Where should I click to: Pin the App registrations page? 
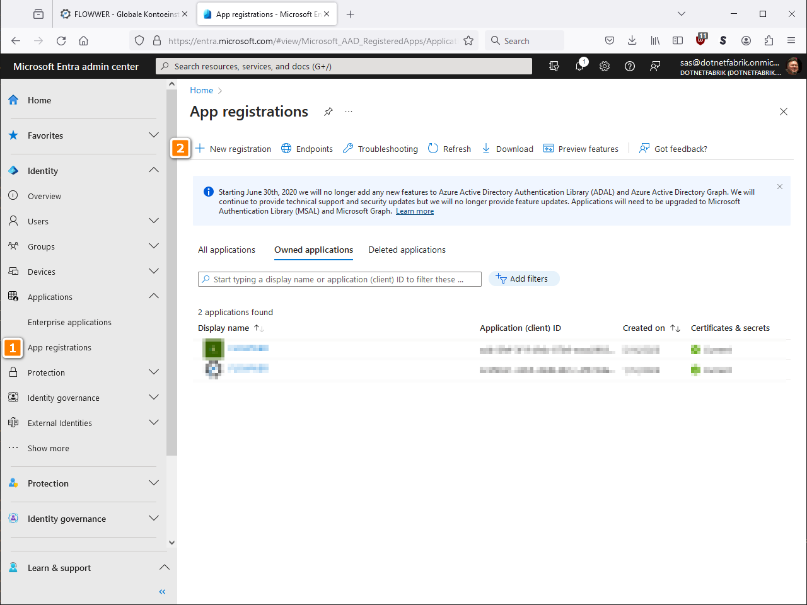click(x=328, y=112)
